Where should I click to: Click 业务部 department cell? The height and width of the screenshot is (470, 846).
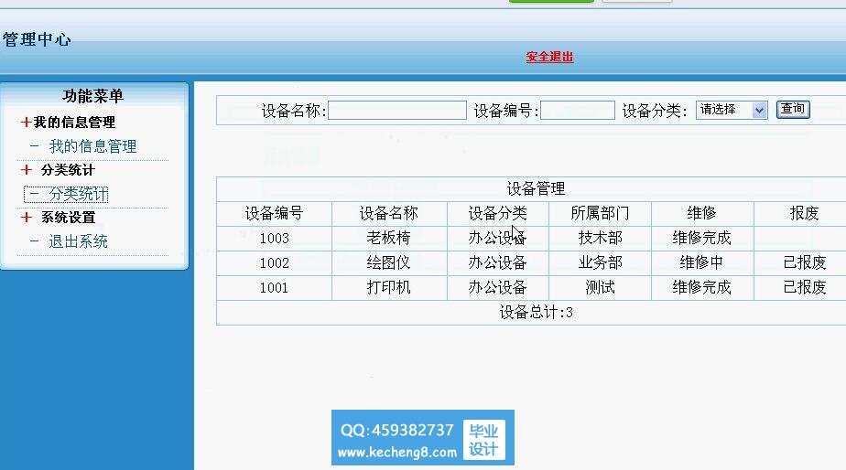(x=600, y=262)
